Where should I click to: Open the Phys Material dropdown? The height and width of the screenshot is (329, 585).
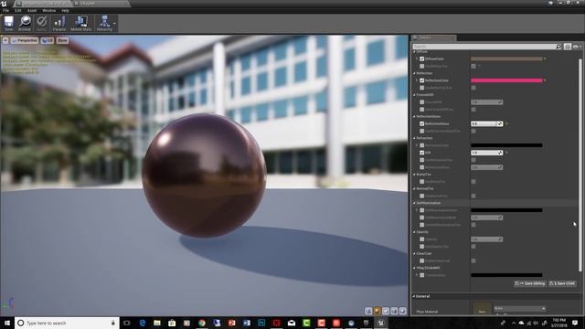[519, 309]
